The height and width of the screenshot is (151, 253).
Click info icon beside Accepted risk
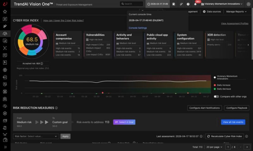pyautogui.click(x=42, y=64)
